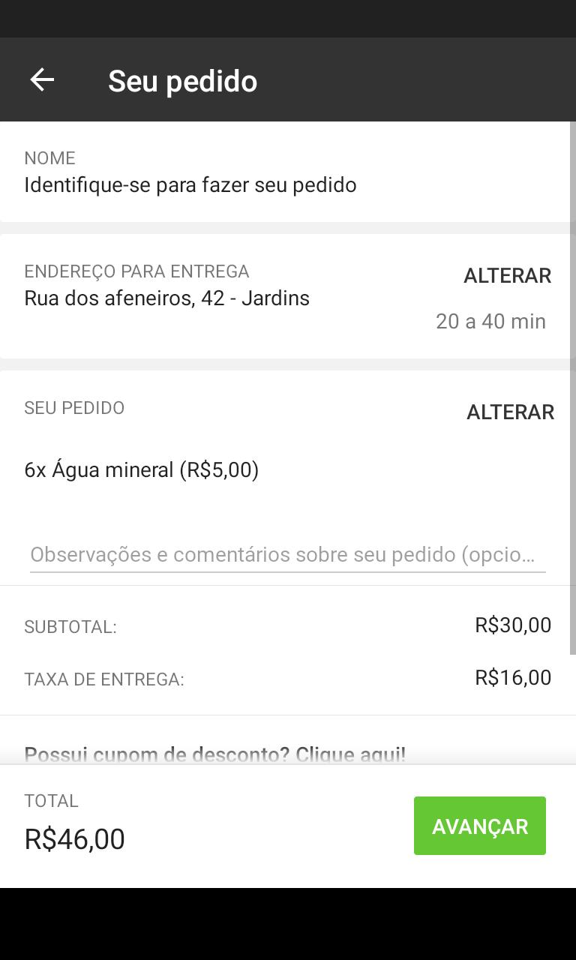Tap "Identifique-se para fazer seu pedido"
576x960 pixels.
coord(190,185)
